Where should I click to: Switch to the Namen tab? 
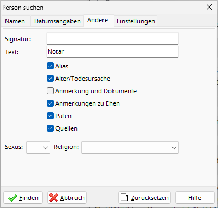click(x=15, y=21)
